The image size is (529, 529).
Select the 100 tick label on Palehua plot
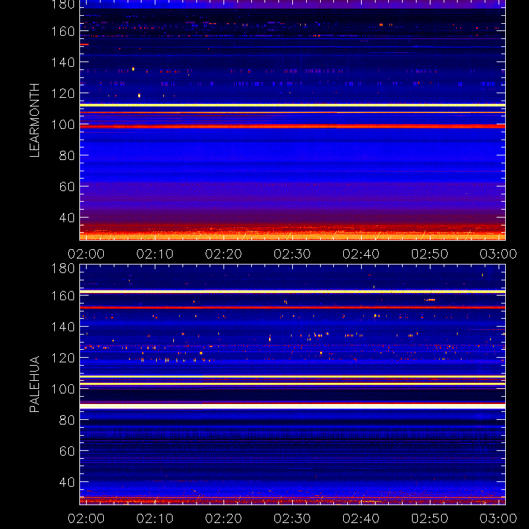(x=63, y=389)
